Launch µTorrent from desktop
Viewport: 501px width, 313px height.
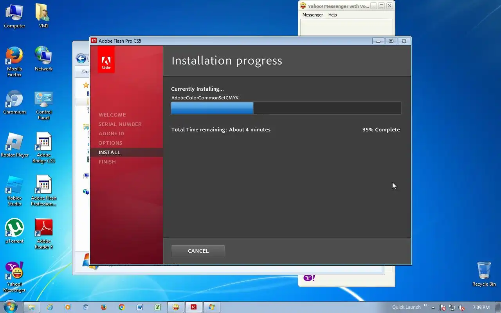click(x=14, y=232)
